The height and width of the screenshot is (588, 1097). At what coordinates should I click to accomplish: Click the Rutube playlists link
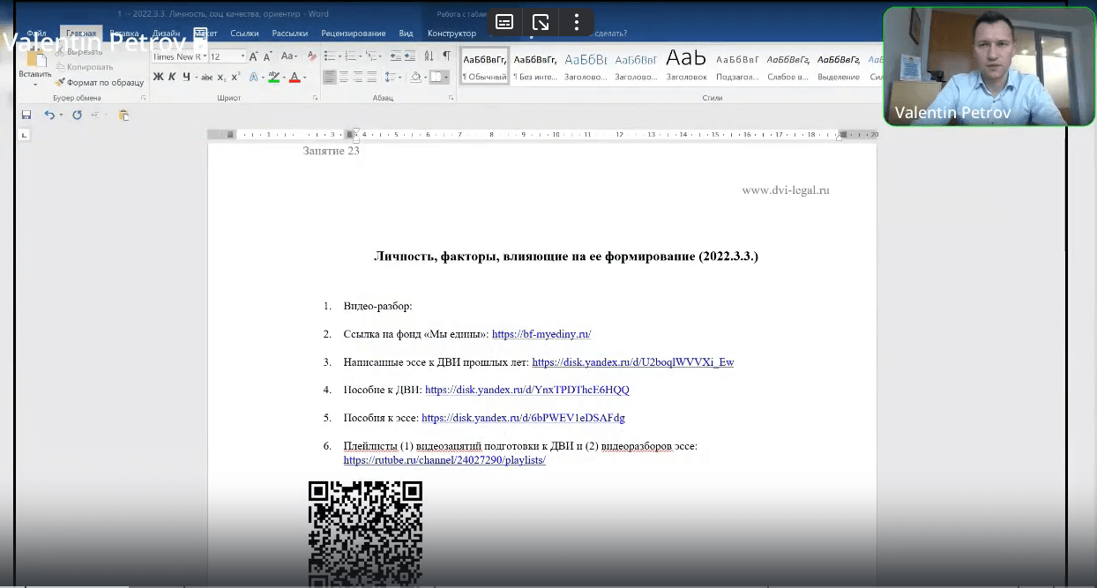click(444, 460)
